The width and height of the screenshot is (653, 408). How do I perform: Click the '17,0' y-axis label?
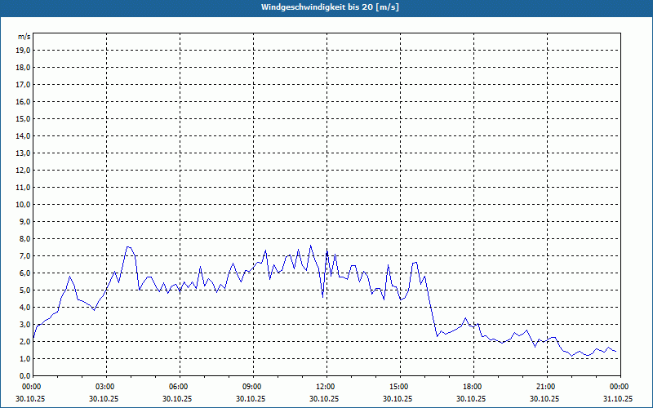point(23,85)
